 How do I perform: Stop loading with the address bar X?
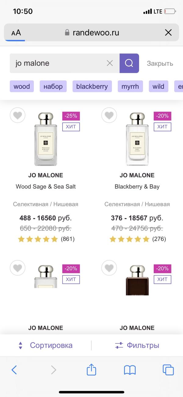(x=168, y=33)
